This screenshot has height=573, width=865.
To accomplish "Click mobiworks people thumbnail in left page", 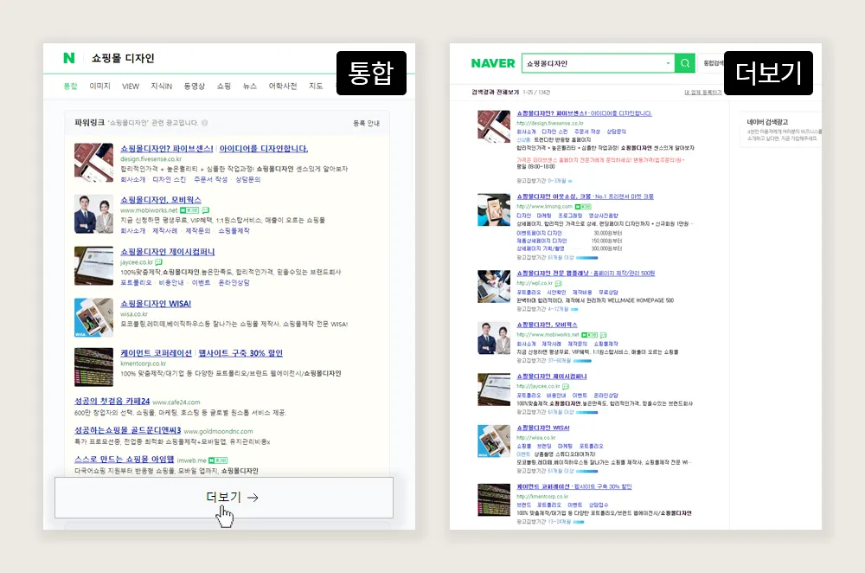I will coord(93,214).
